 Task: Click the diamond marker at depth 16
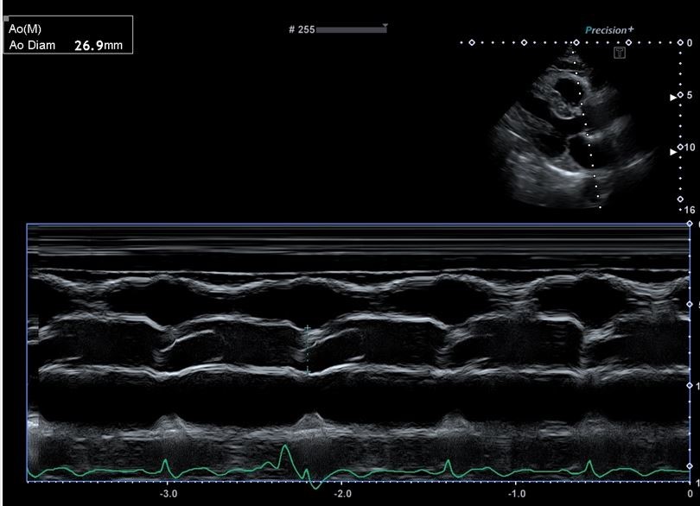click(x=680, y=199)
